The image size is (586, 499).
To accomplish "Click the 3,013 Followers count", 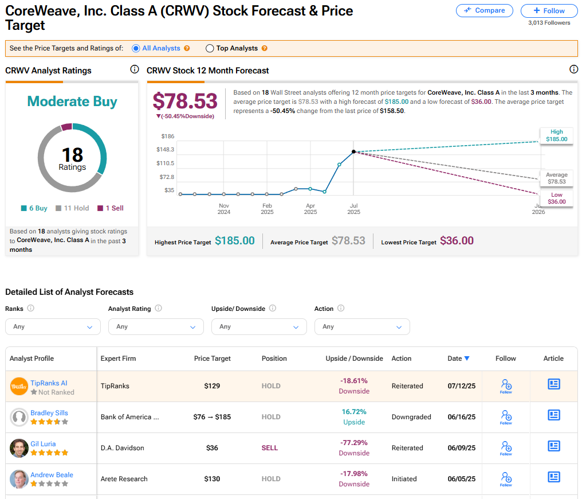I will 549,23.
